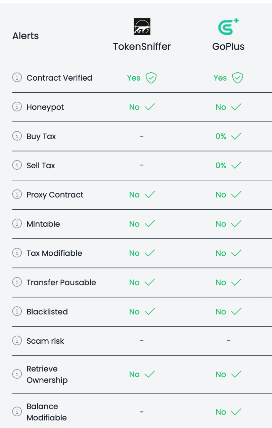
Task: Open the TokenSniffer column heading link
Action: click(142, 46)
